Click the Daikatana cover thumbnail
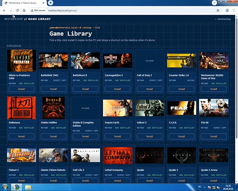This screenshot has width=238, height=191. coord(22,108)
